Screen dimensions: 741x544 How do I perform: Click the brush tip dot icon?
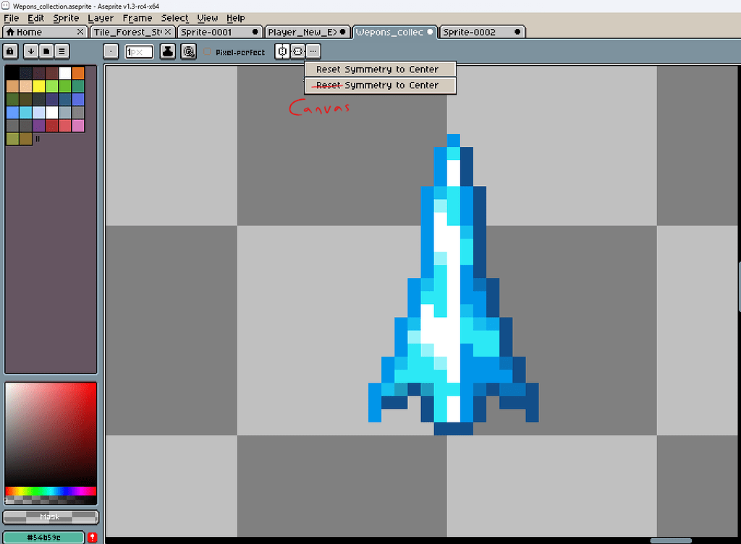(110, 51)
